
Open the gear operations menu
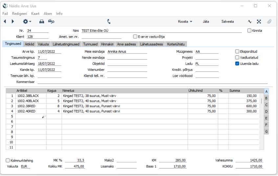(x=27, y=22)
